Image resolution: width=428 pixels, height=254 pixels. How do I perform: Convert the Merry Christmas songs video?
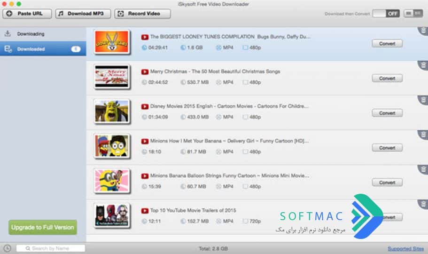click(x=387, y=78)
